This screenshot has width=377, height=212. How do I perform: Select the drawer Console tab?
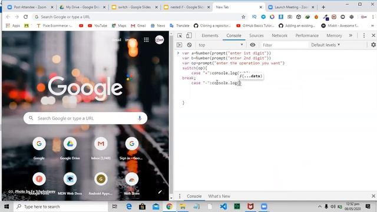click(x=194, y=196)
